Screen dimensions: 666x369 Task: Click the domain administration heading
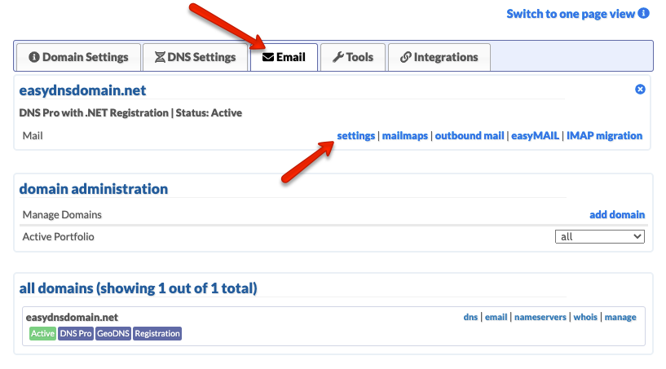pyautogui.click(x=94, y=189)
